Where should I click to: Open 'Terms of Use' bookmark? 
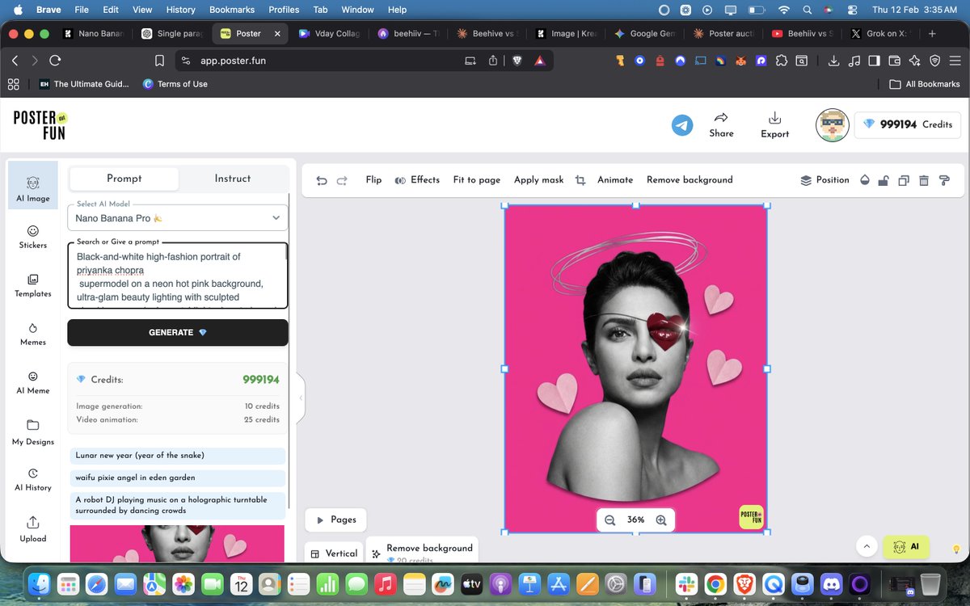click(175, 84)
